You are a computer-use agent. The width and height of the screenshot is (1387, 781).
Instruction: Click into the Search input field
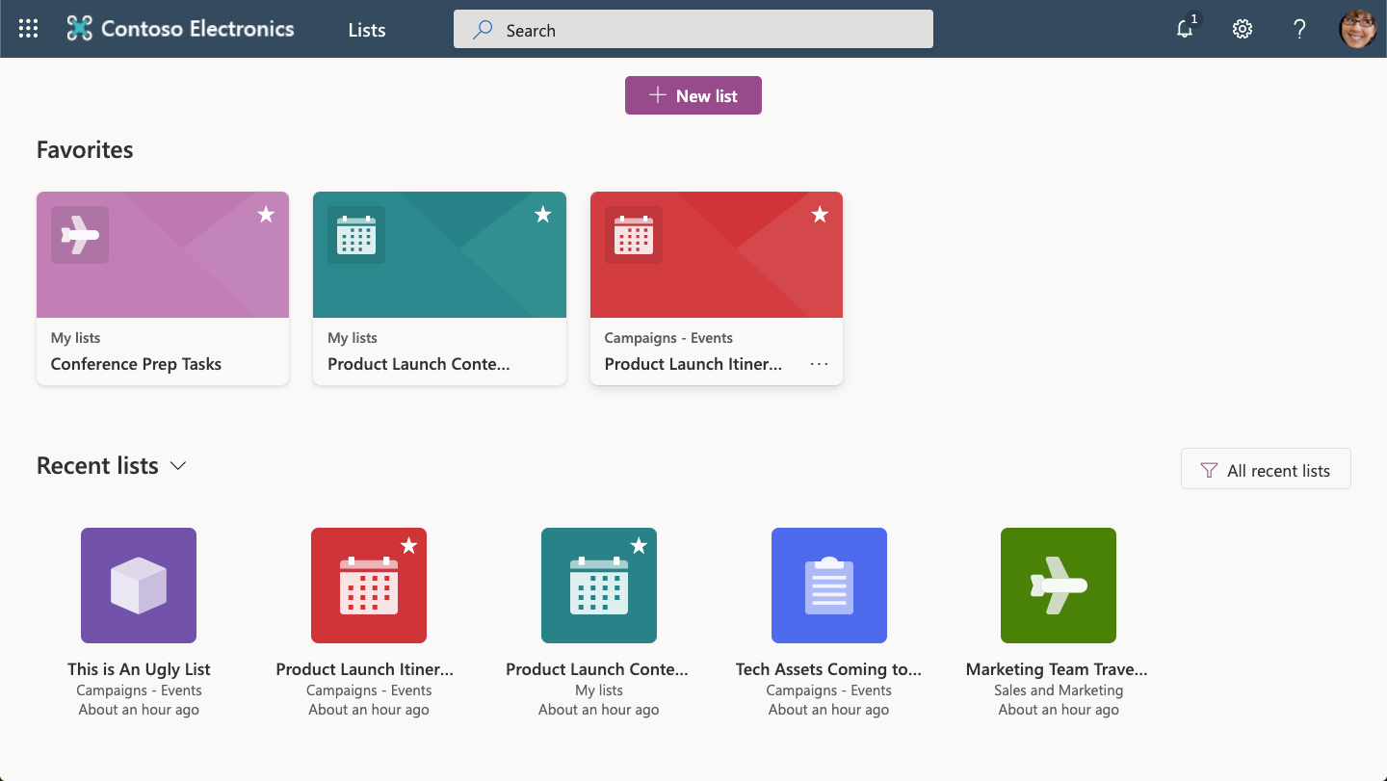coord(693,29)
